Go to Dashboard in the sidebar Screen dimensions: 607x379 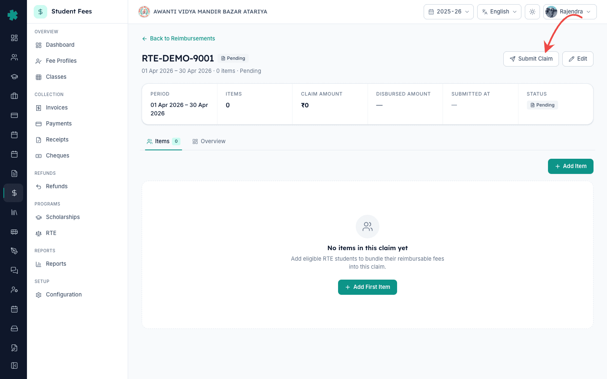[x=77, y=45]
